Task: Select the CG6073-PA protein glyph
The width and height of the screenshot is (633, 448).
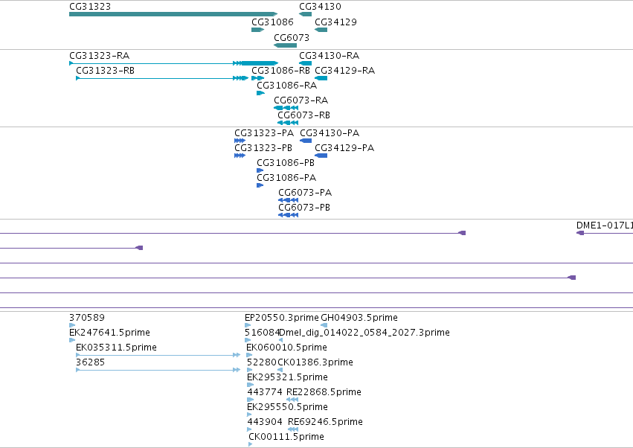Action: (289, 200)
